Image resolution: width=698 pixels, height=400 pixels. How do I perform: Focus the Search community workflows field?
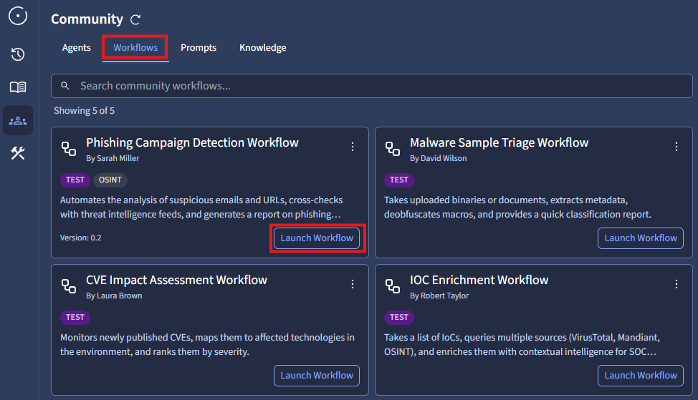point(373,86)
